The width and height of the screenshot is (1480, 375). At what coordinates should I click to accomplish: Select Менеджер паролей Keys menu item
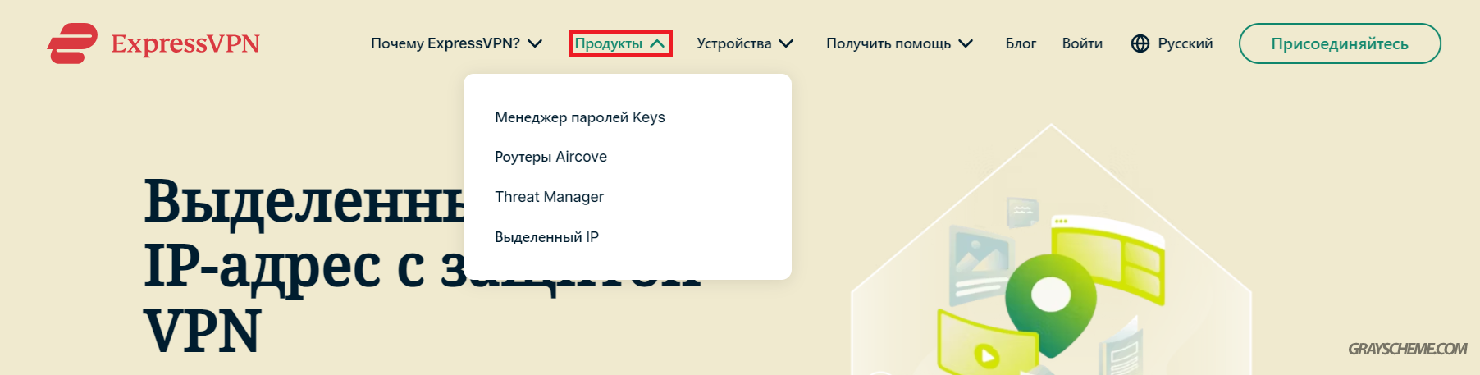point(579,117)
